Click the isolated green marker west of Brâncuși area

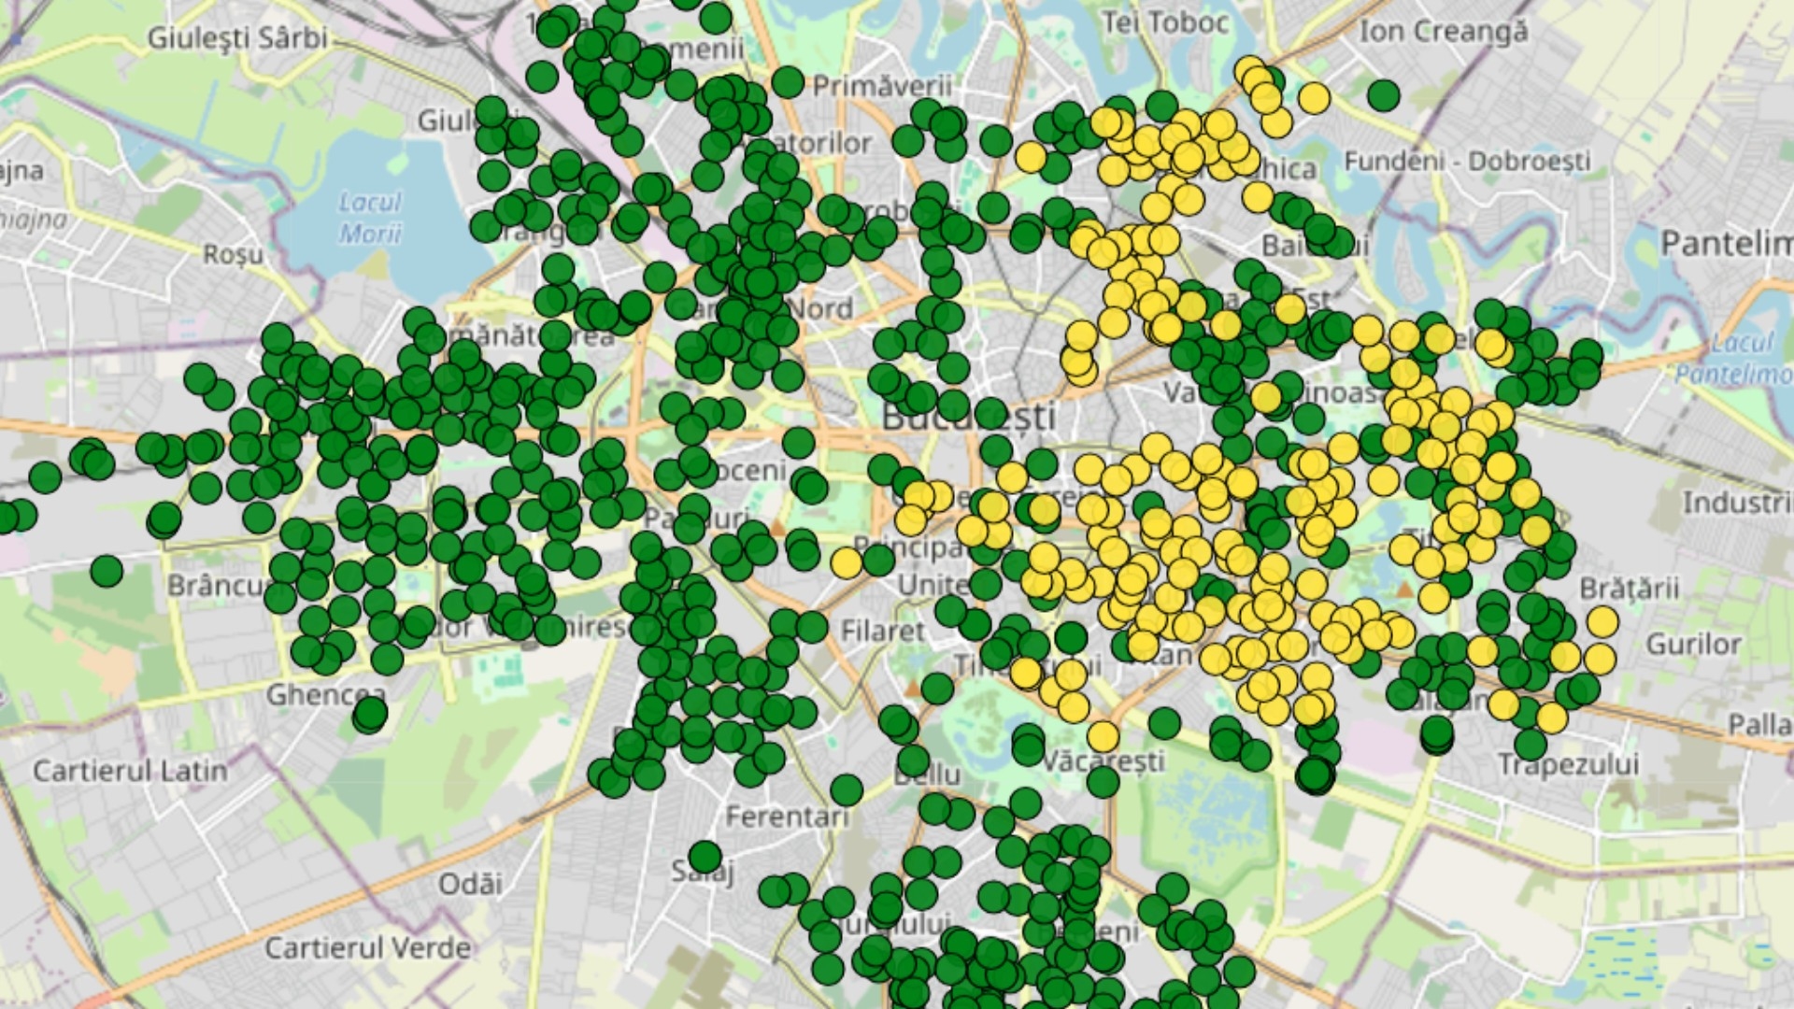107,570
